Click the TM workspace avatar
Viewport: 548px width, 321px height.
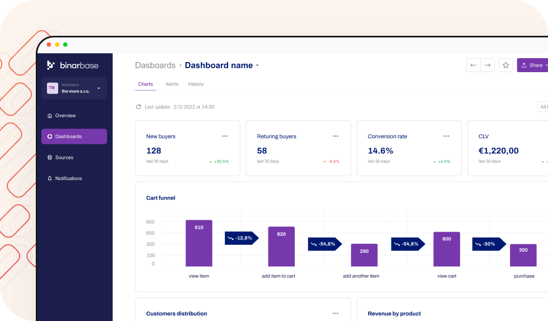click(52, 88)
